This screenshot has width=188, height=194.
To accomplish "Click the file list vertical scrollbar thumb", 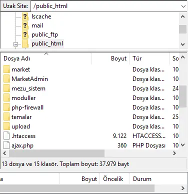I will pyautogui.click(x=183, y=96).
